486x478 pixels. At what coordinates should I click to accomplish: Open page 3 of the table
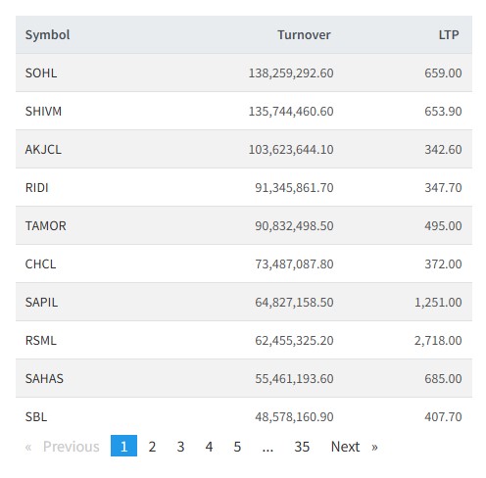click(180, 447)
